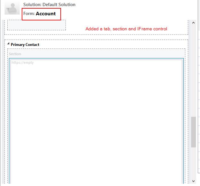Select the Primary Contact tab header
The height and width of the screenshot is (186, 200).
25,45
